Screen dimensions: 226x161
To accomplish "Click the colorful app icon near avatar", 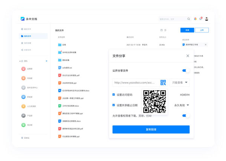I will (195, 19).
